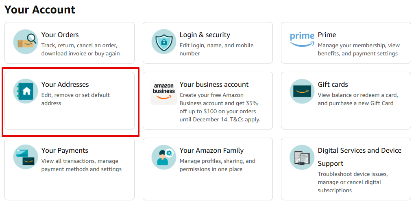Click the Your Account page title
The height and width of the screenshot is (202, 416).
click(x=40, y=10)
